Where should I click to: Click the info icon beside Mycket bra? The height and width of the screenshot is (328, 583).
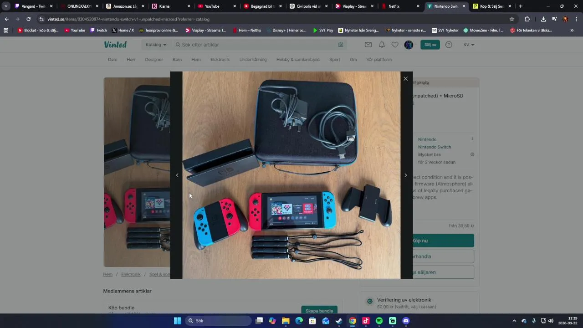click(x=472, y=154)
